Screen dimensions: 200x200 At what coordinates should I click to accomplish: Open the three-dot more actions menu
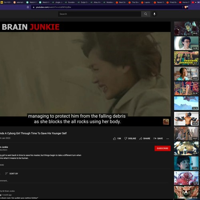point(168,139)
